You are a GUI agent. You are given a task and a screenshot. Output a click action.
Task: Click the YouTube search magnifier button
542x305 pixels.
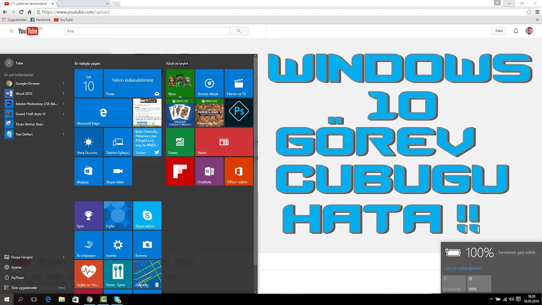(239, 31)
